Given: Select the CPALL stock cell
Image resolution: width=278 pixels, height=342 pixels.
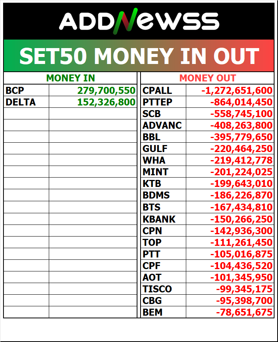Looking at the screenshot, I should (x=163, y=90).
